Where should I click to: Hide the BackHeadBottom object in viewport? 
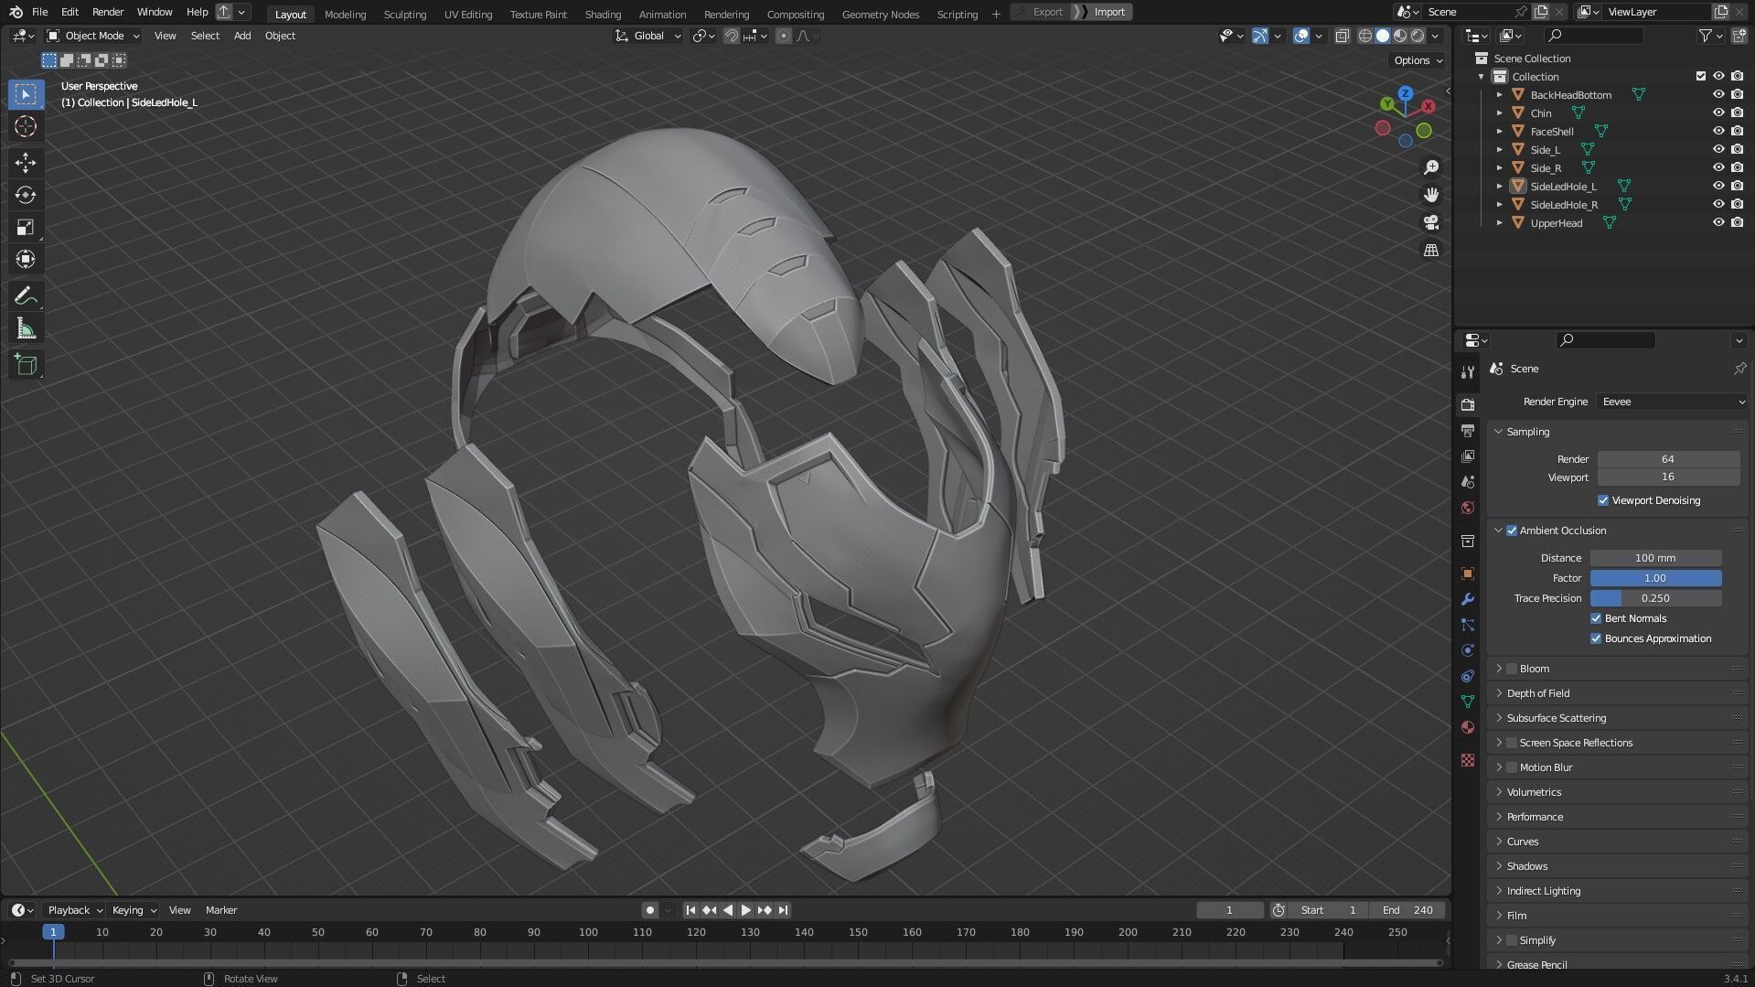pos(1718,94)
